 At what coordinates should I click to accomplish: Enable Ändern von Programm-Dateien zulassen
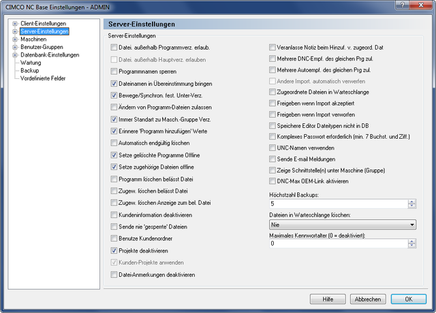(x=114, y=108)
